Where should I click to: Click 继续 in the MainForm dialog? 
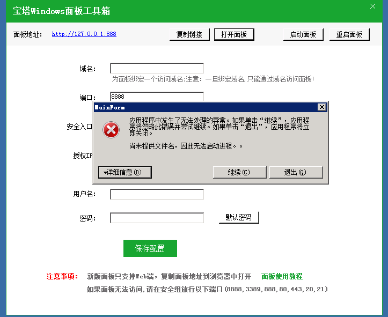(x=239, y=172)
